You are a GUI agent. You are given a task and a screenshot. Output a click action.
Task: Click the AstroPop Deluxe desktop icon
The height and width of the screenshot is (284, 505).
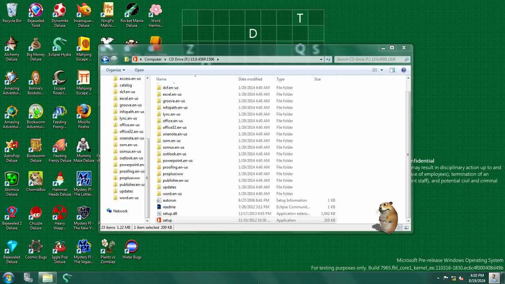pos(12,150)
